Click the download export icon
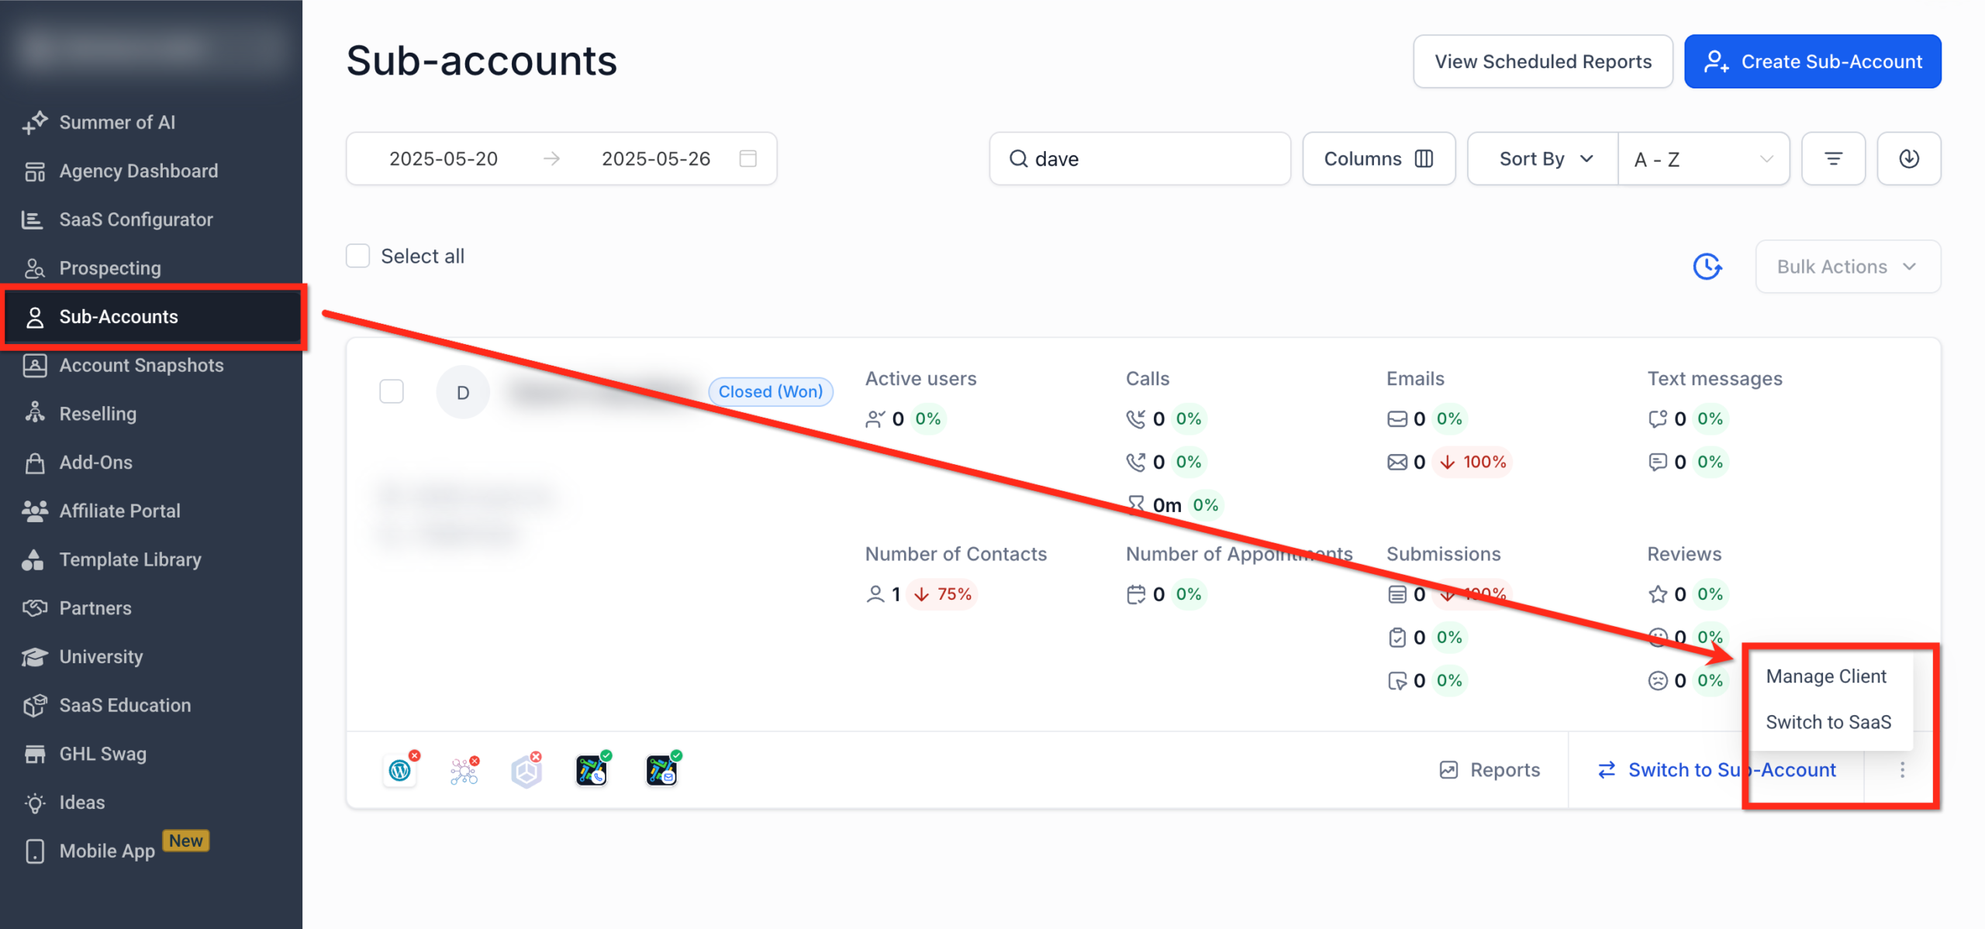1985x929 pixels. tap(1909, 158)
